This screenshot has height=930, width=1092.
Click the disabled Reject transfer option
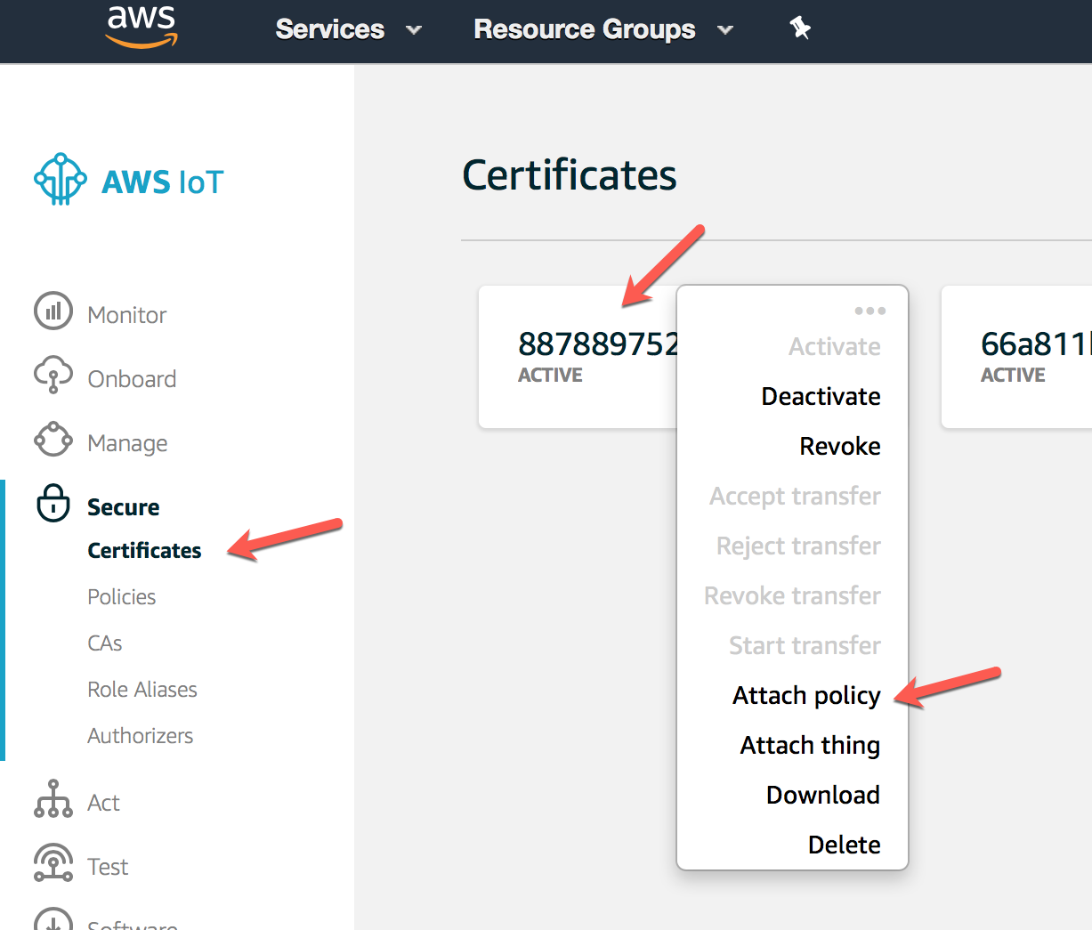pyautogui.click(x=798, y=546)
